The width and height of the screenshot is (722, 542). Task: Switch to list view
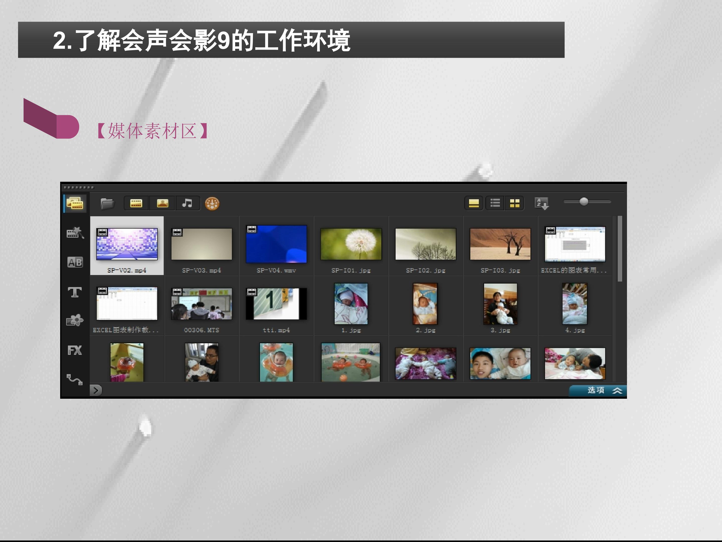coord(495,203)
